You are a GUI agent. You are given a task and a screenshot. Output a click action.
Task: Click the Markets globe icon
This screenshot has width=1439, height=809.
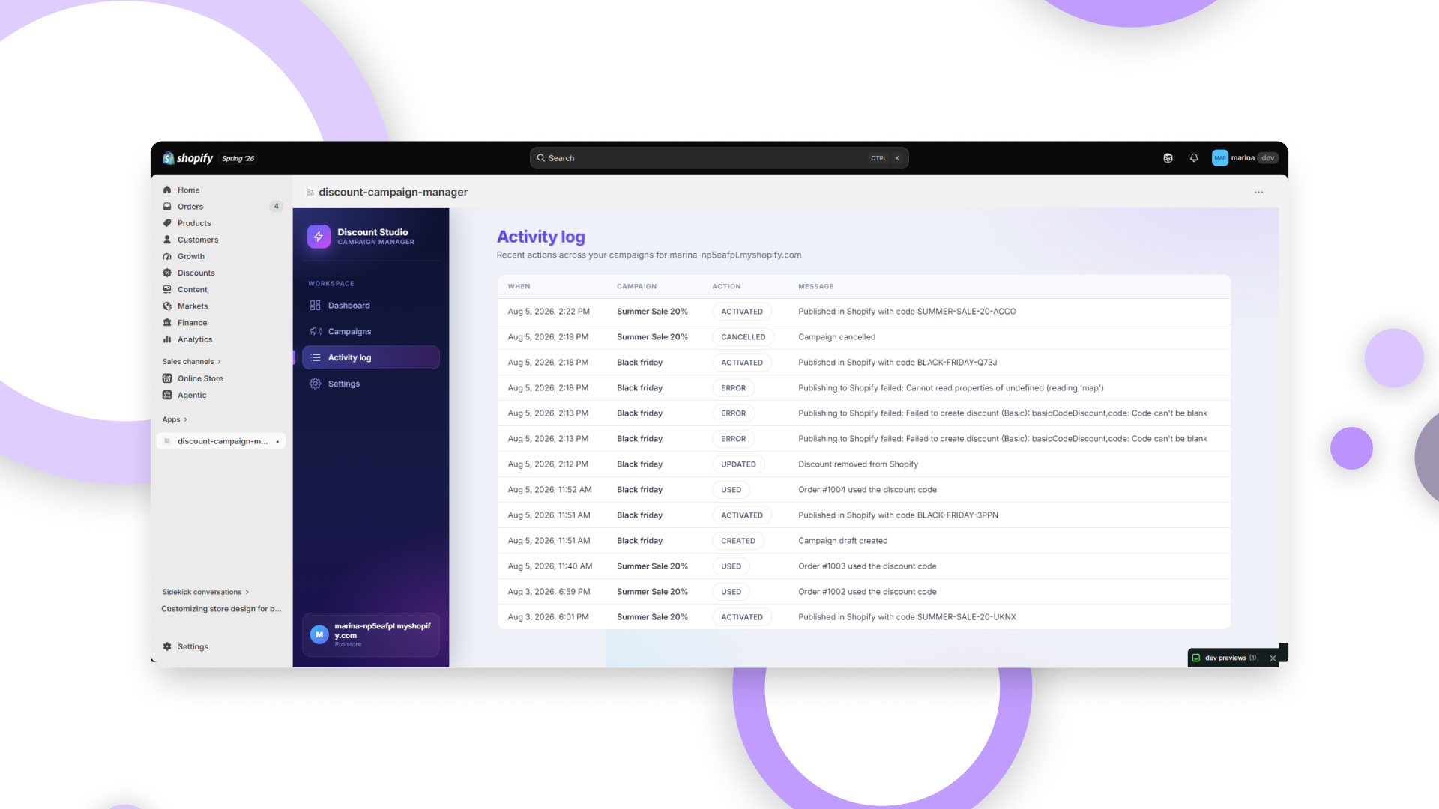167,306
